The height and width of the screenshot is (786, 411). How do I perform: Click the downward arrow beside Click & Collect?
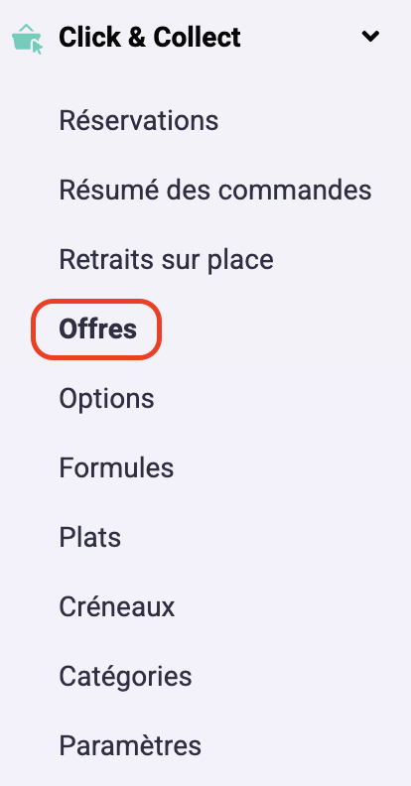[x=370, y=36]
